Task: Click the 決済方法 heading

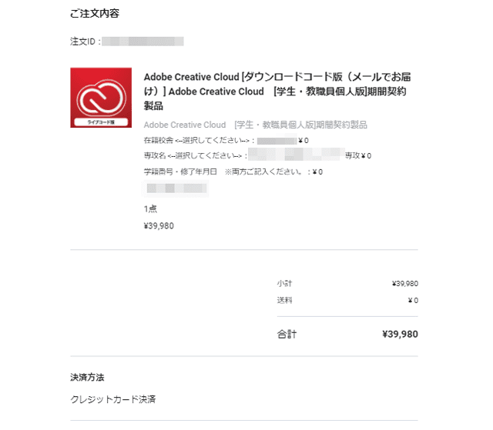Action: click(87, 377)
